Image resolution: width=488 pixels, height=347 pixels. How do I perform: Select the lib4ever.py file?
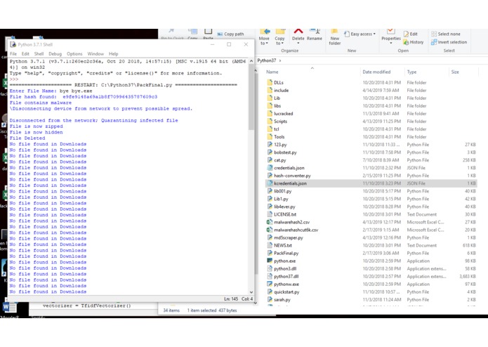coord(284,207)
